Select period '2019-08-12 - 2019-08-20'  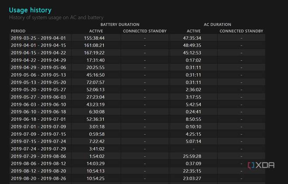[x=38, y=171]
